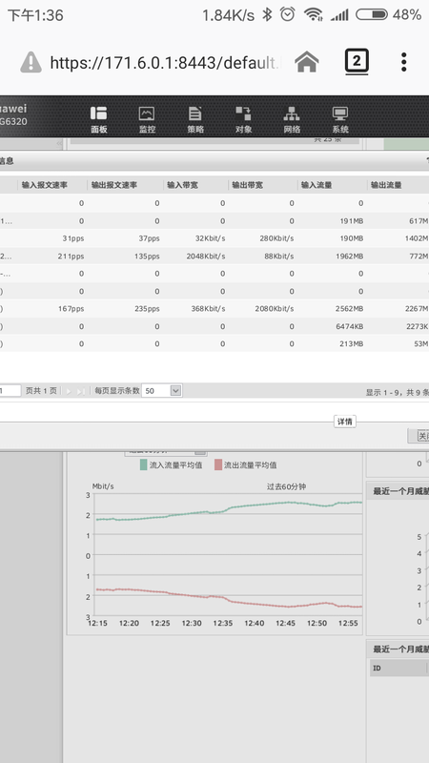Tap the browser home icon

[x=307, y=62]
